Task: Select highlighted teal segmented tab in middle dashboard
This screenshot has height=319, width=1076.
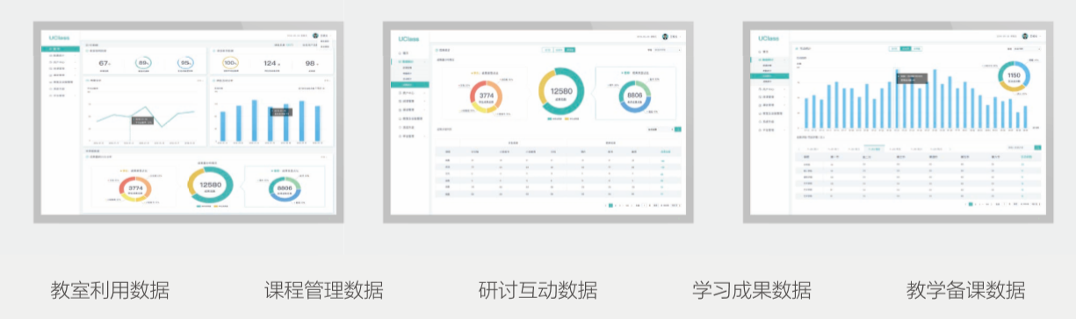Action: (x=570, y=50)
